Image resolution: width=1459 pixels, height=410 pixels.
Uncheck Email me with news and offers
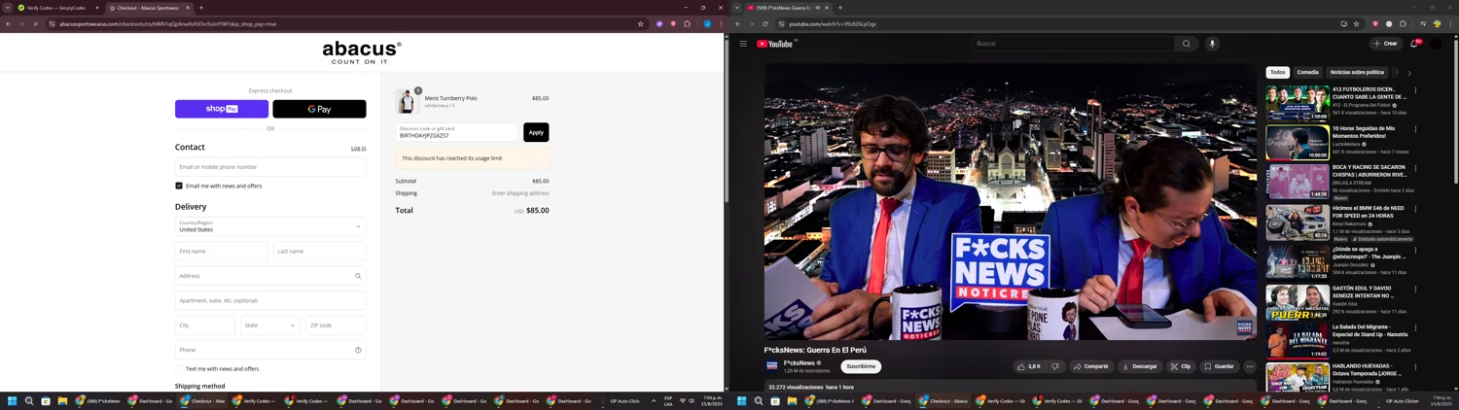[x=179, y=186]
